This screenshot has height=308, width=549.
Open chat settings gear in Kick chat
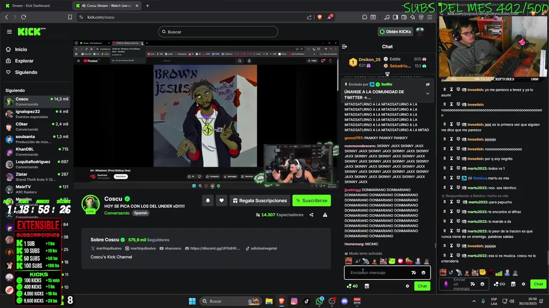click(x=407, y=286)
